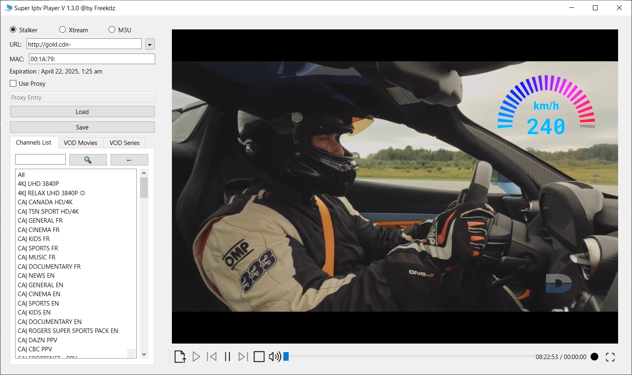Select CA| DOCUMENTARY EN category
This screenshot has width=632, height=375.
76,321
